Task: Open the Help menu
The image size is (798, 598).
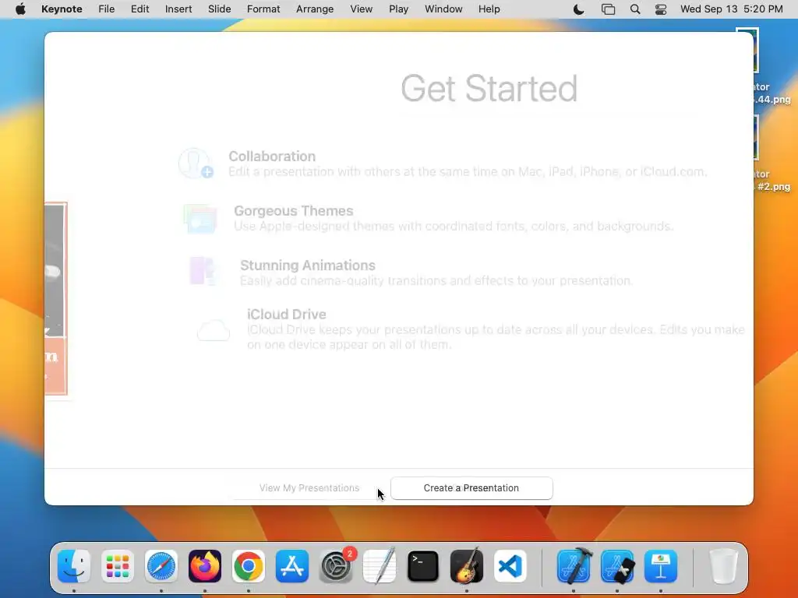Action: (489, 9)
